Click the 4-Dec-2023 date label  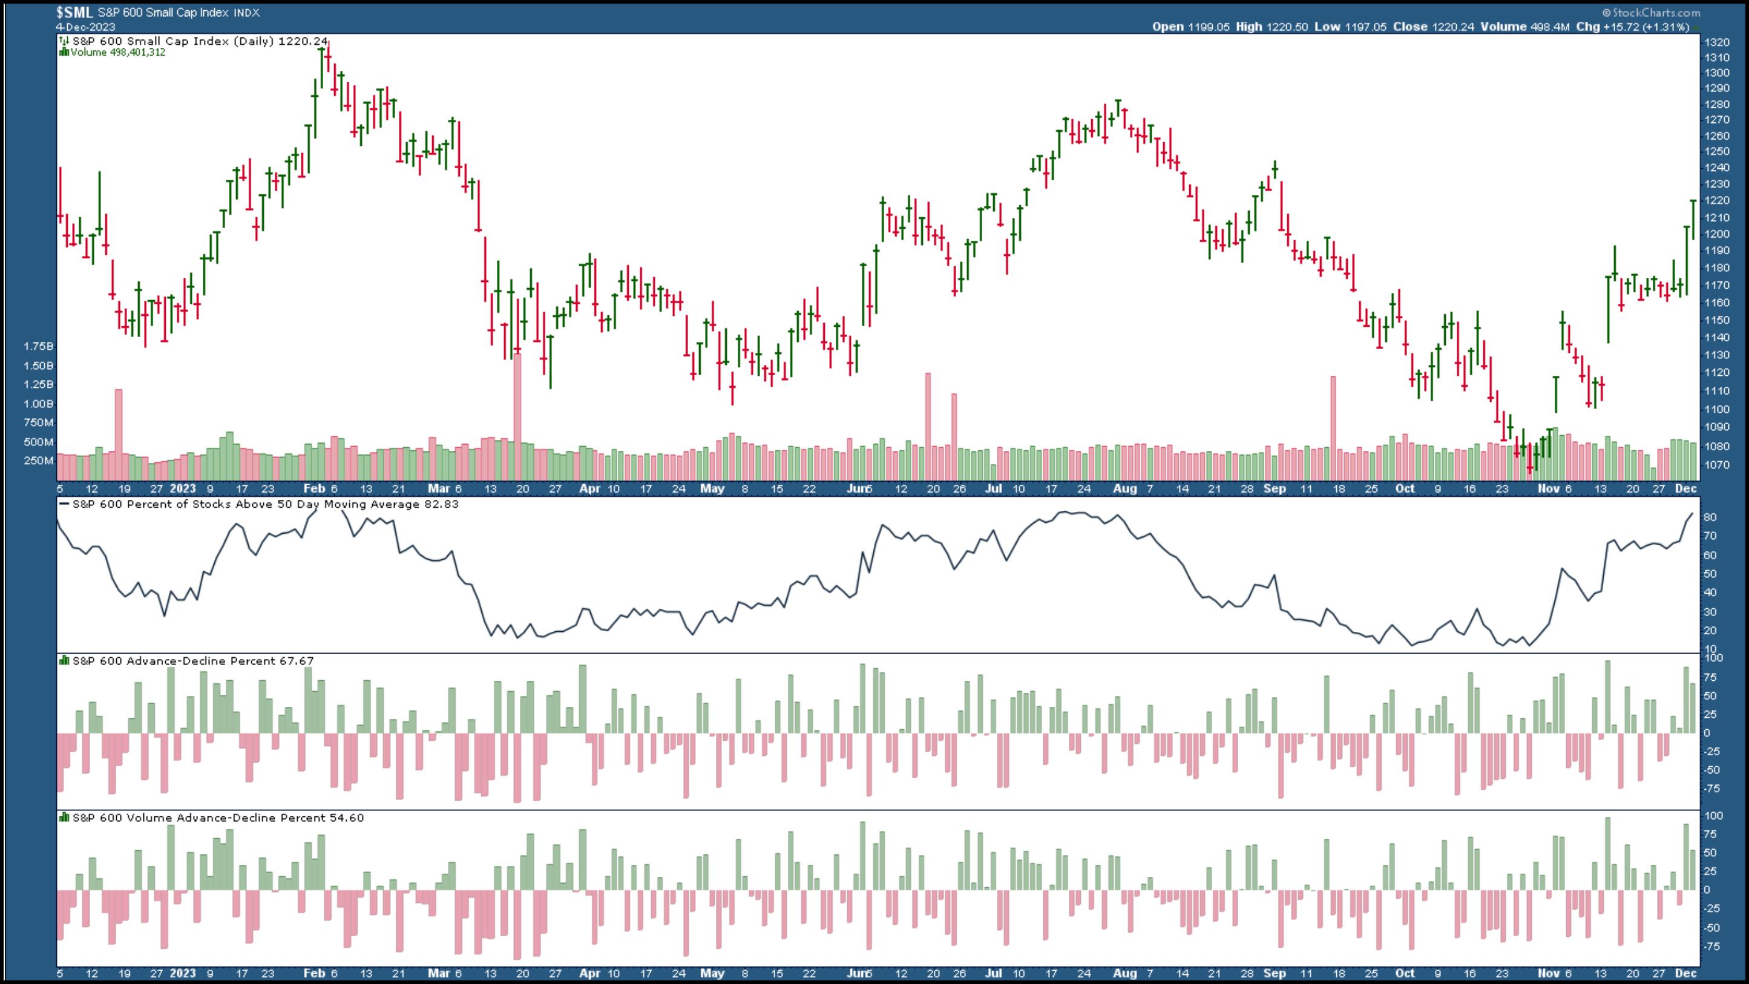coord(85,27)
